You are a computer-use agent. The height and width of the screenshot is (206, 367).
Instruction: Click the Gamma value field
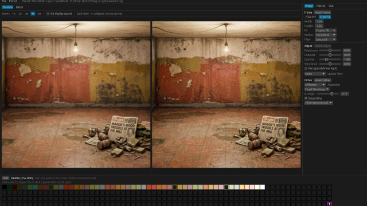point(346,60)
